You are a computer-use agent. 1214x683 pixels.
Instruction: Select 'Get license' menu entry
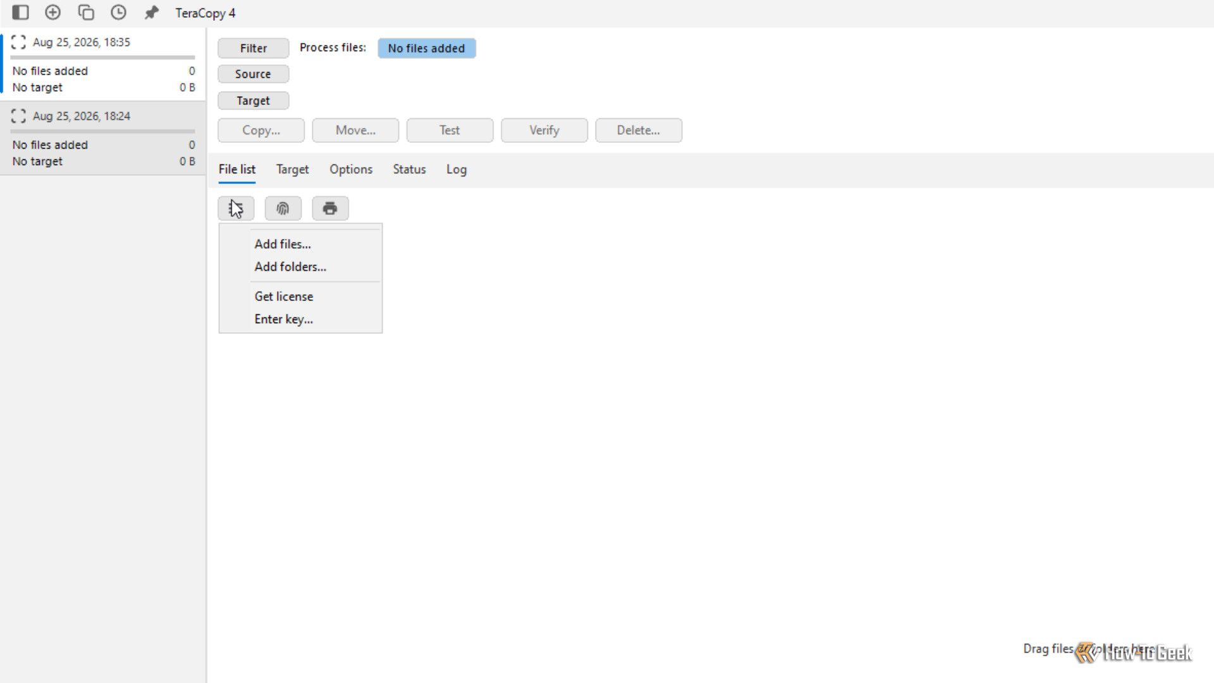click(x=300, y=297)
